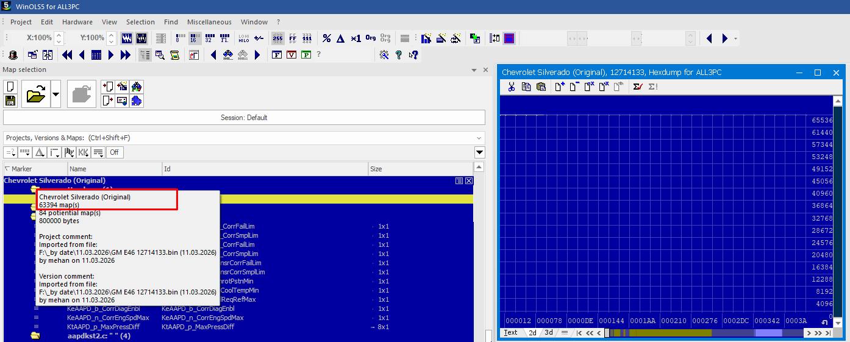Open the Project menu

[x=21, y=22]
